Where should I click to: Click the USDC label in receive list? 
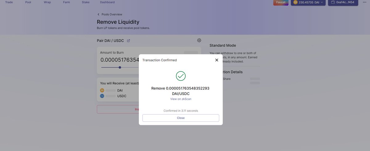121,96
